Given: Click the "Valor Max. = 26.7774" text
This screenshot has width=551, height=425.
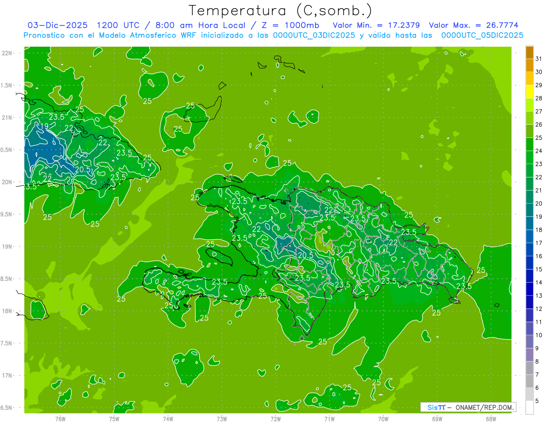Looking at the screenshot, I should point(473,25).
